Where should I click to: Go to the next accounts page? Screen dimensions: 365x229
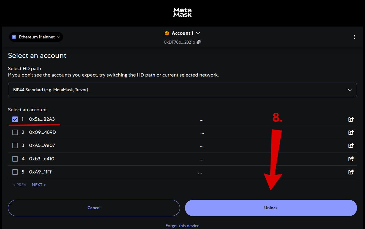[39, 184]
